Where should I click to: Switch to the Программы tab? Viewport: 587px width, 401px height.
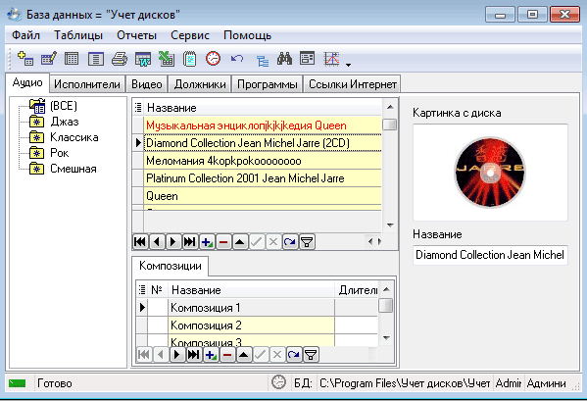click(268, 84)
